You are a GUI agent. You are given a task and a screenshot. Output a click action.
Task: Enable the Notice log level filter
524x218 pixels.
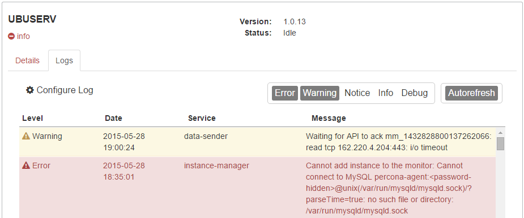pyautogui.click(x=357, y=93)
